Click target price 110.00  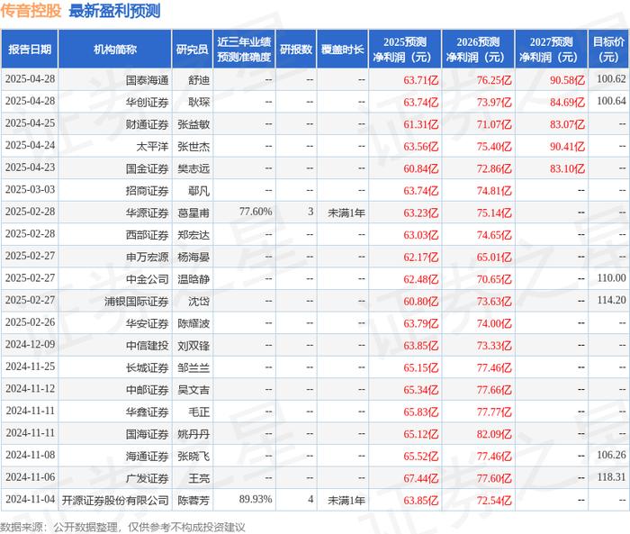point(611,278)
